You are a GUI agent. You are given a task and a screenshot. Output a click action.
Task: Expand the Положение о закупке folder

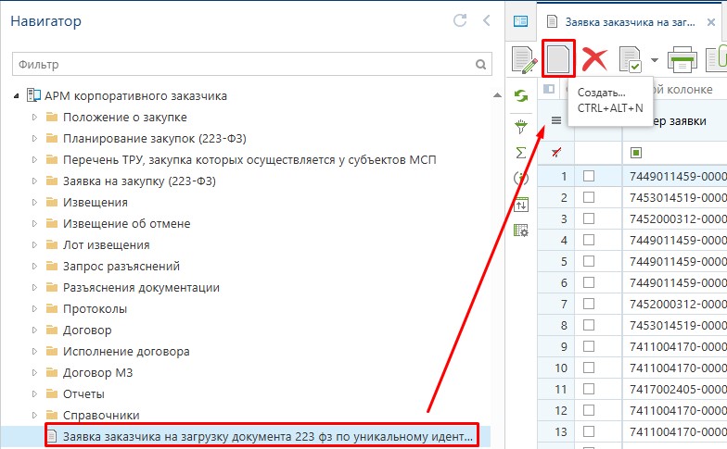34,117
